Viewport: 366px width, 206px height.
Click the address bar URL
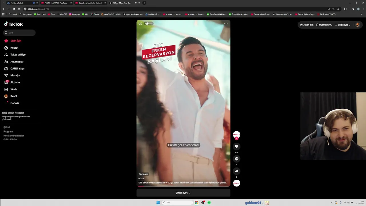coord(38,9)
